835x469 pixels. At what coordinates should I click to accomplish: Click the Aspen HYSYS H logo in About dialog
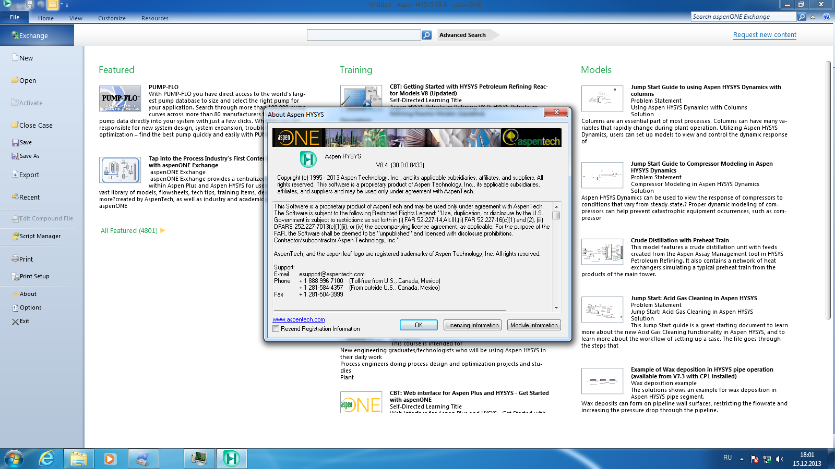tap(308, 159)
